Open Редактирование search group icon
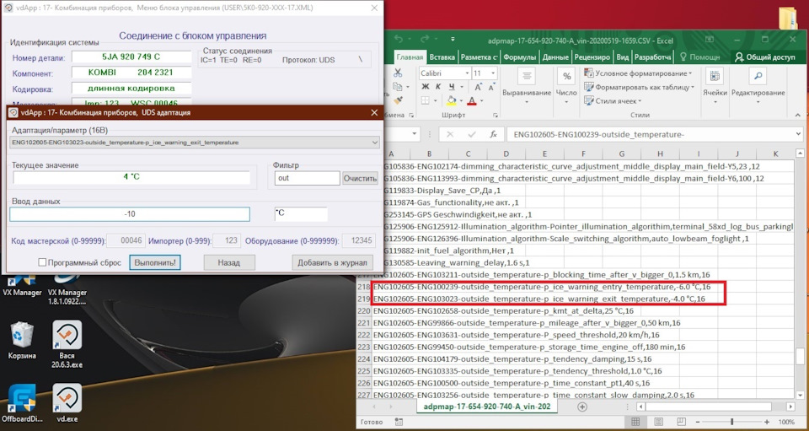 (x=758, y=77)
